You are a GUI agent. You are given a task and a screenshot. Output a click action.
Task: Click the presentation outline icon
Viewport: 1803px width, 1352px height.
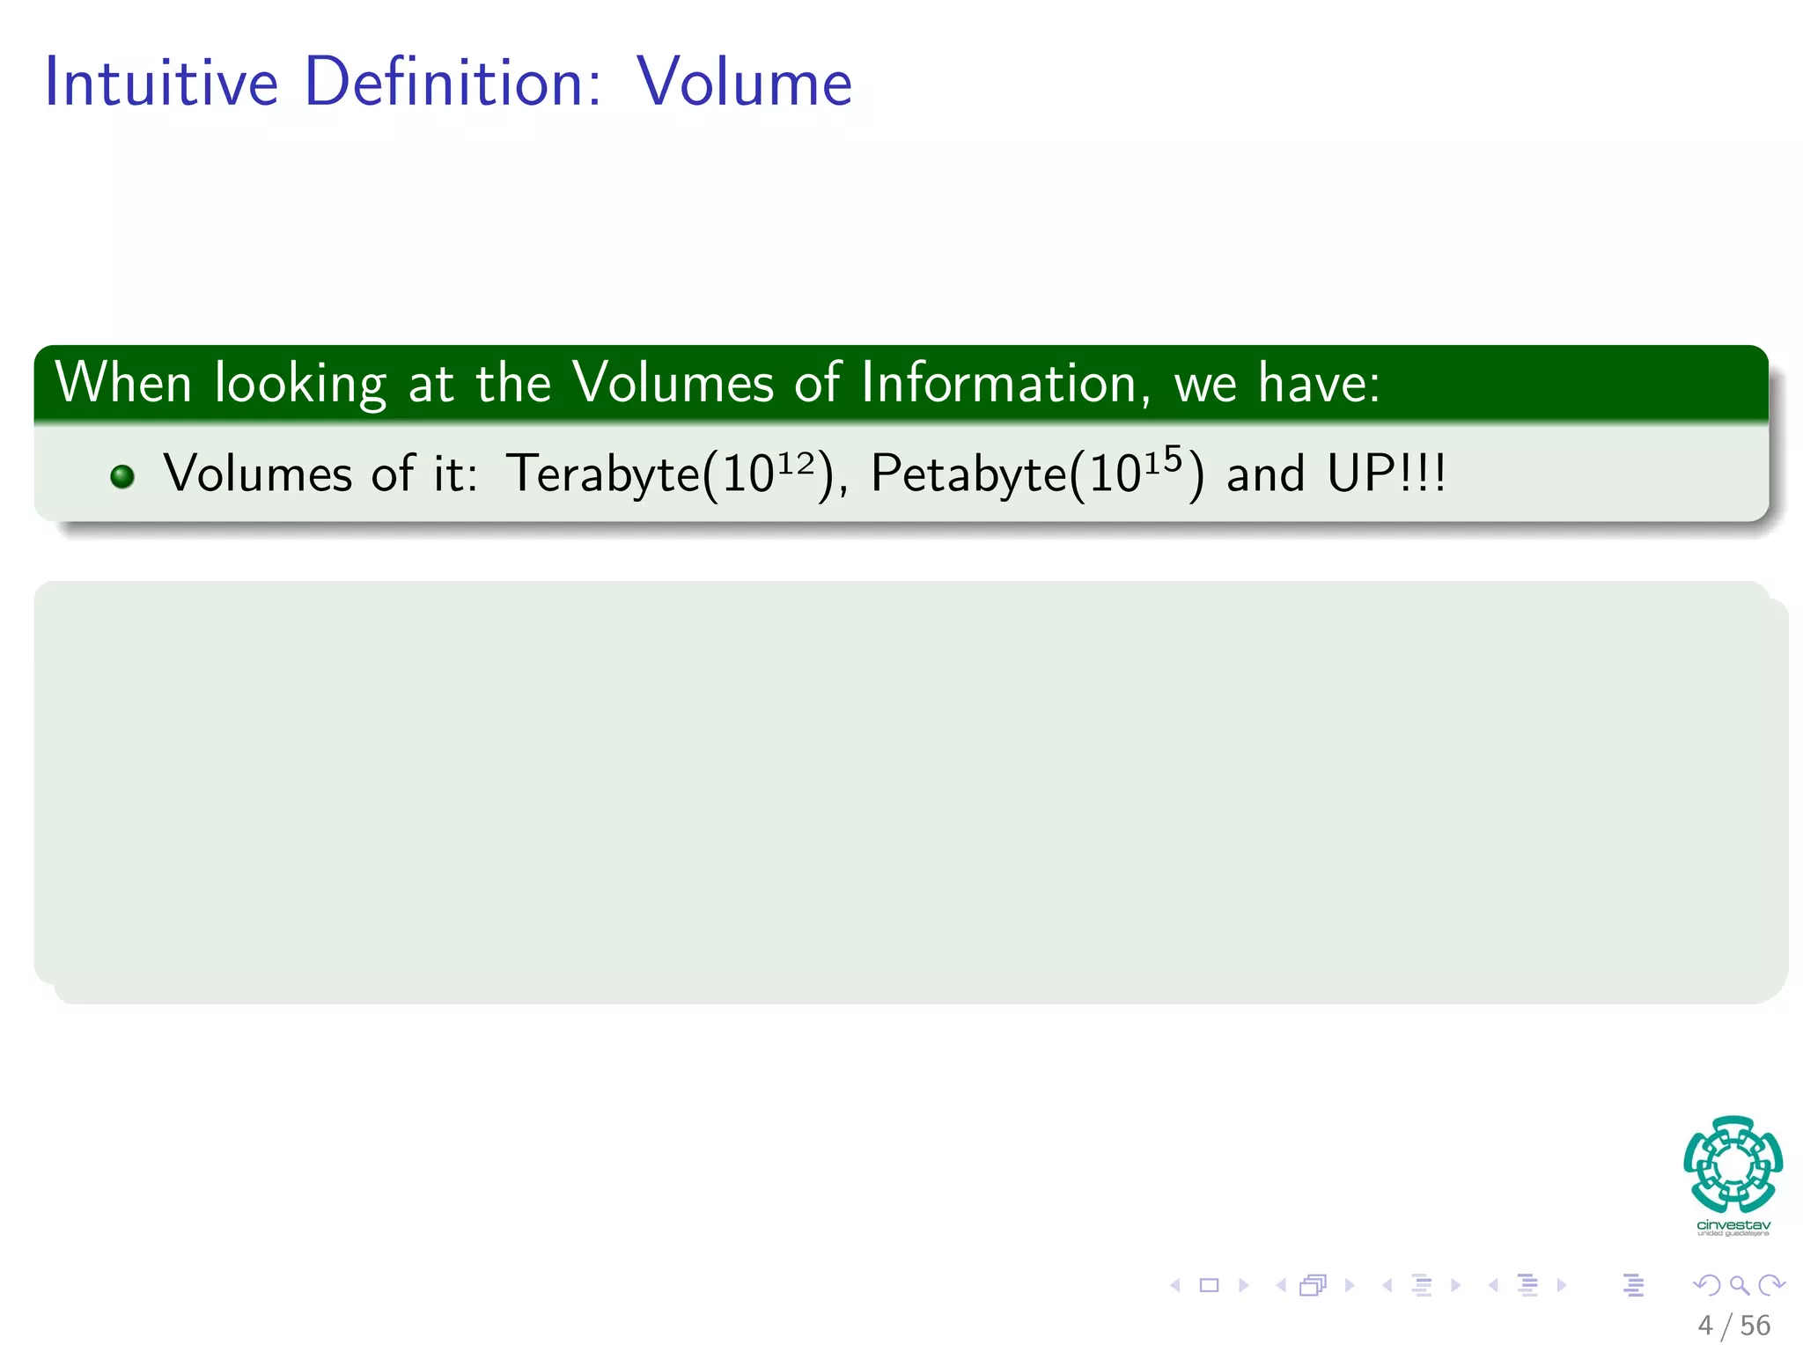point(1634,1286)
